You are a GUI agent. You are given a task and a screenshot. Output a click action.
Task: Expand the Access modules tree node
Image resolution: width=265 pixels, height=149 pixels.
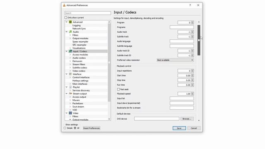point(70,55)
